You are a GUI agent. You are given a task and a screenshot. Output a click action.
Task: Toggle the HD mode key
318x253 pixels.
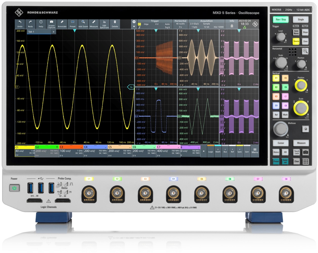point(285,152)
